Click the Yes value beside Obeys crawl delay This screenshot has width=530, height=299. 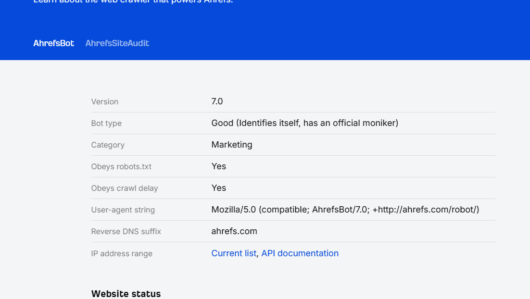pos(219,188)
